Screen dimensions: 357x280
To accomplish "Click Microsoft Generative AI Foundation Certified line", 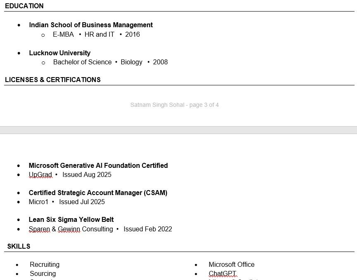I will coord(98,166).
